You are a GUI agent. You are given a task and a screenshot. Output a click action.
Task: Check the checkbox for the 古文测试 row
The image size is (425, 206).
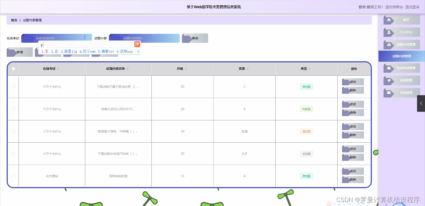[x=13, y=176]
